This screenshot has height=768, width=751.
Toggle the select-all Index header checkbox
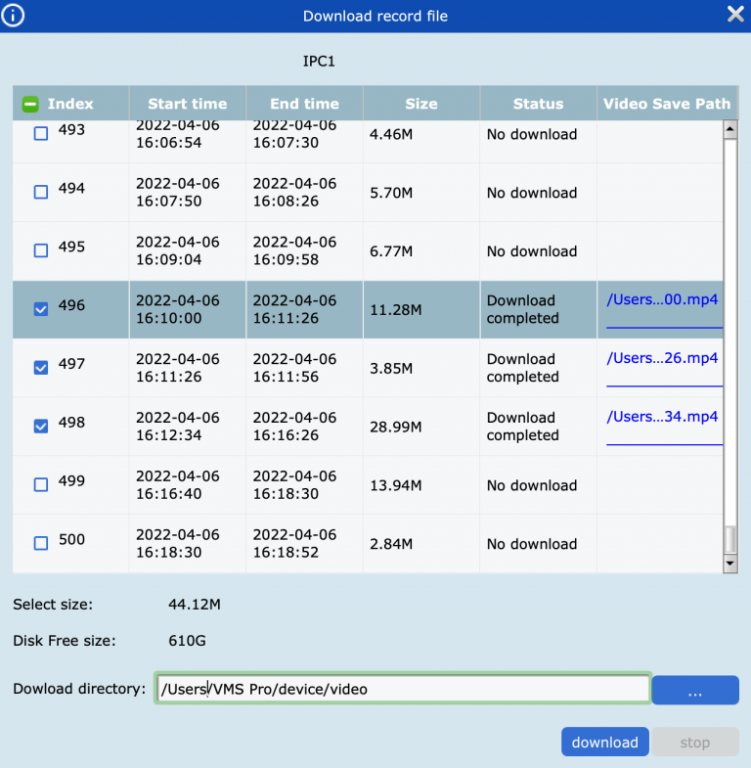[x=30, y=104]
